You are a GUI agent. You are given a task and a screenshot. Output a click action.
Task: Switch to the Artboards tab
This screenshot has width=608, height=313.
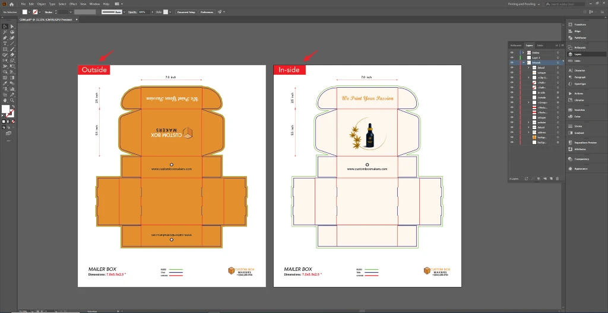[515, 46]
